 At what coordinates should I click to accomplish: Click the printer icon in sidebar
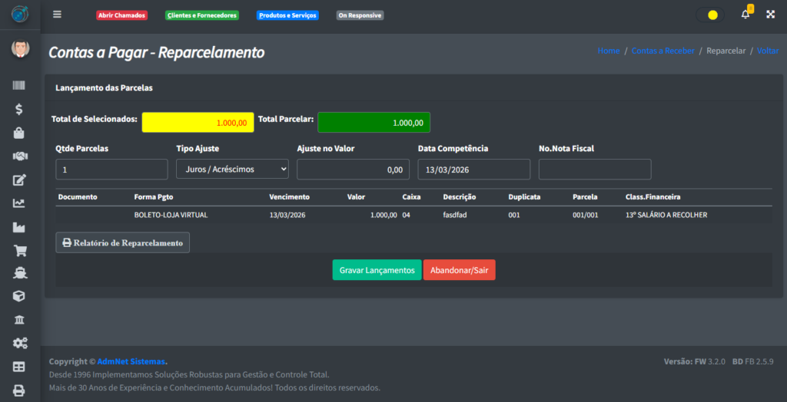pyautogui.click(x=19, y=390)
